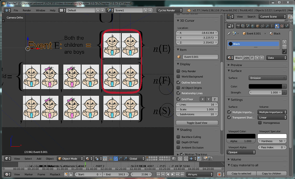Enable the Homogeneous volume checkbox
Viewport: 295px width, 179px height.
(x=260, y=123)
